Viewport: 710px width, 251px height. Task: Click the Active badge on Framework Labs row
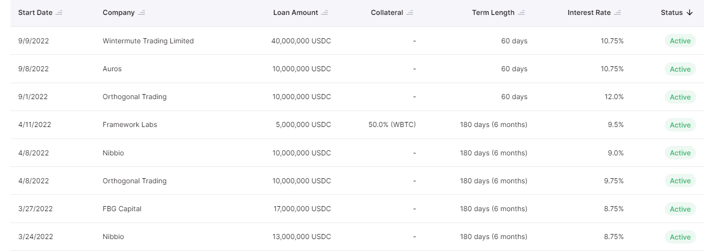(680, 125)
